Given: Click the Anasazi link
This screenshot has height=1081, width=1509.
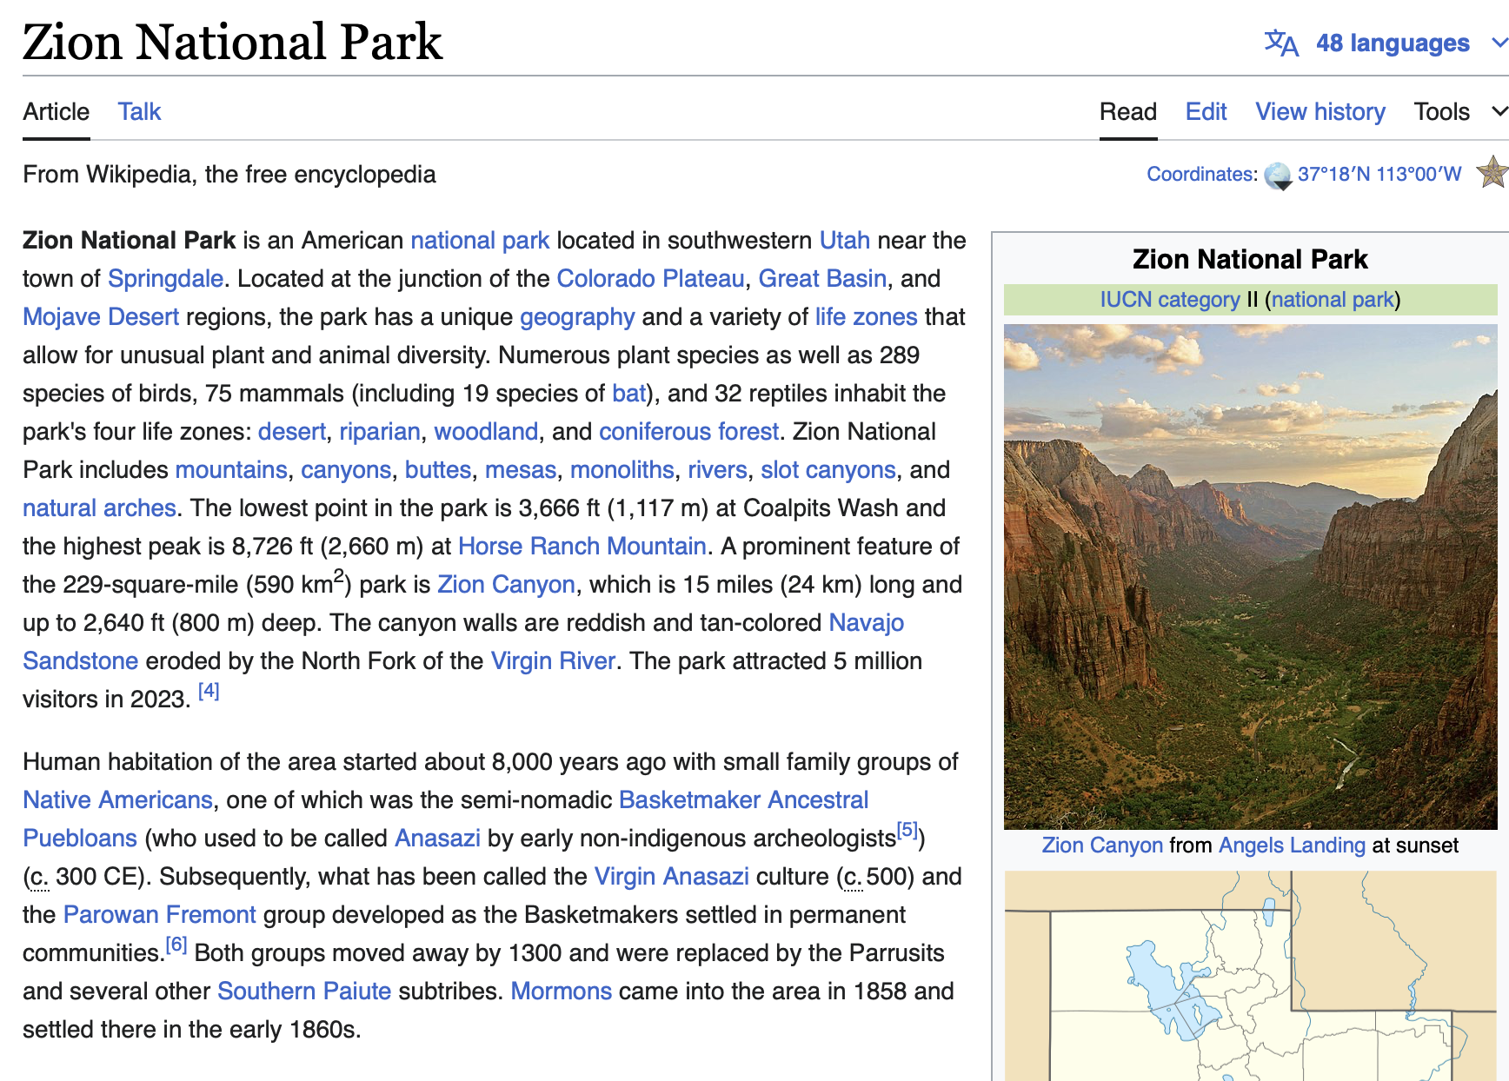Looking at the screenshot, I should tap(437, 838).
